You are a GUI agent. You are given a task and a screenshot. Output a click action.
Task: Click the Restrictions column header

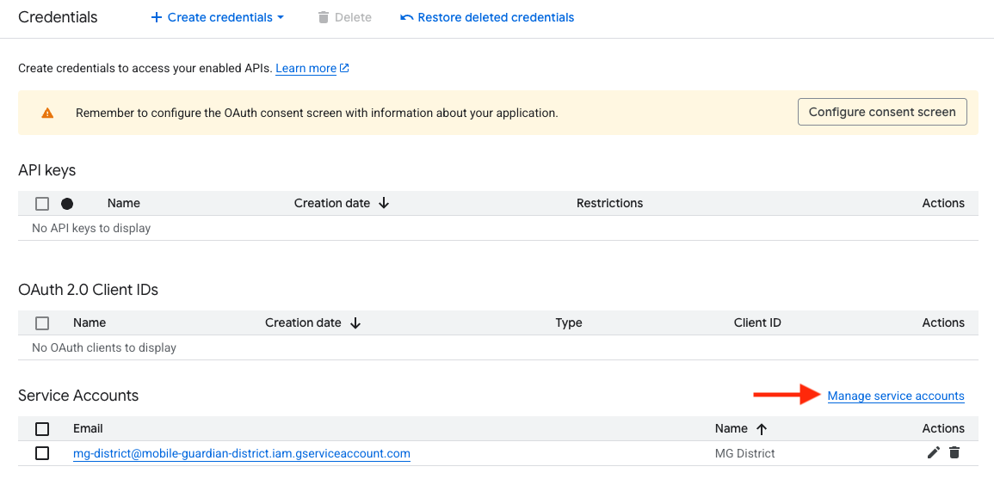click(609, 204)
